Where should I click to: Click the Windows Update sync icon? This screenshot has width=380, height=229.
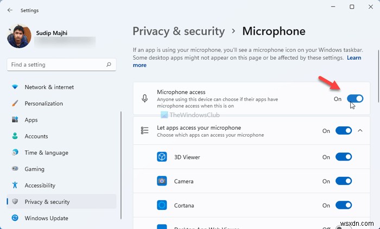(x=15, y=218)
